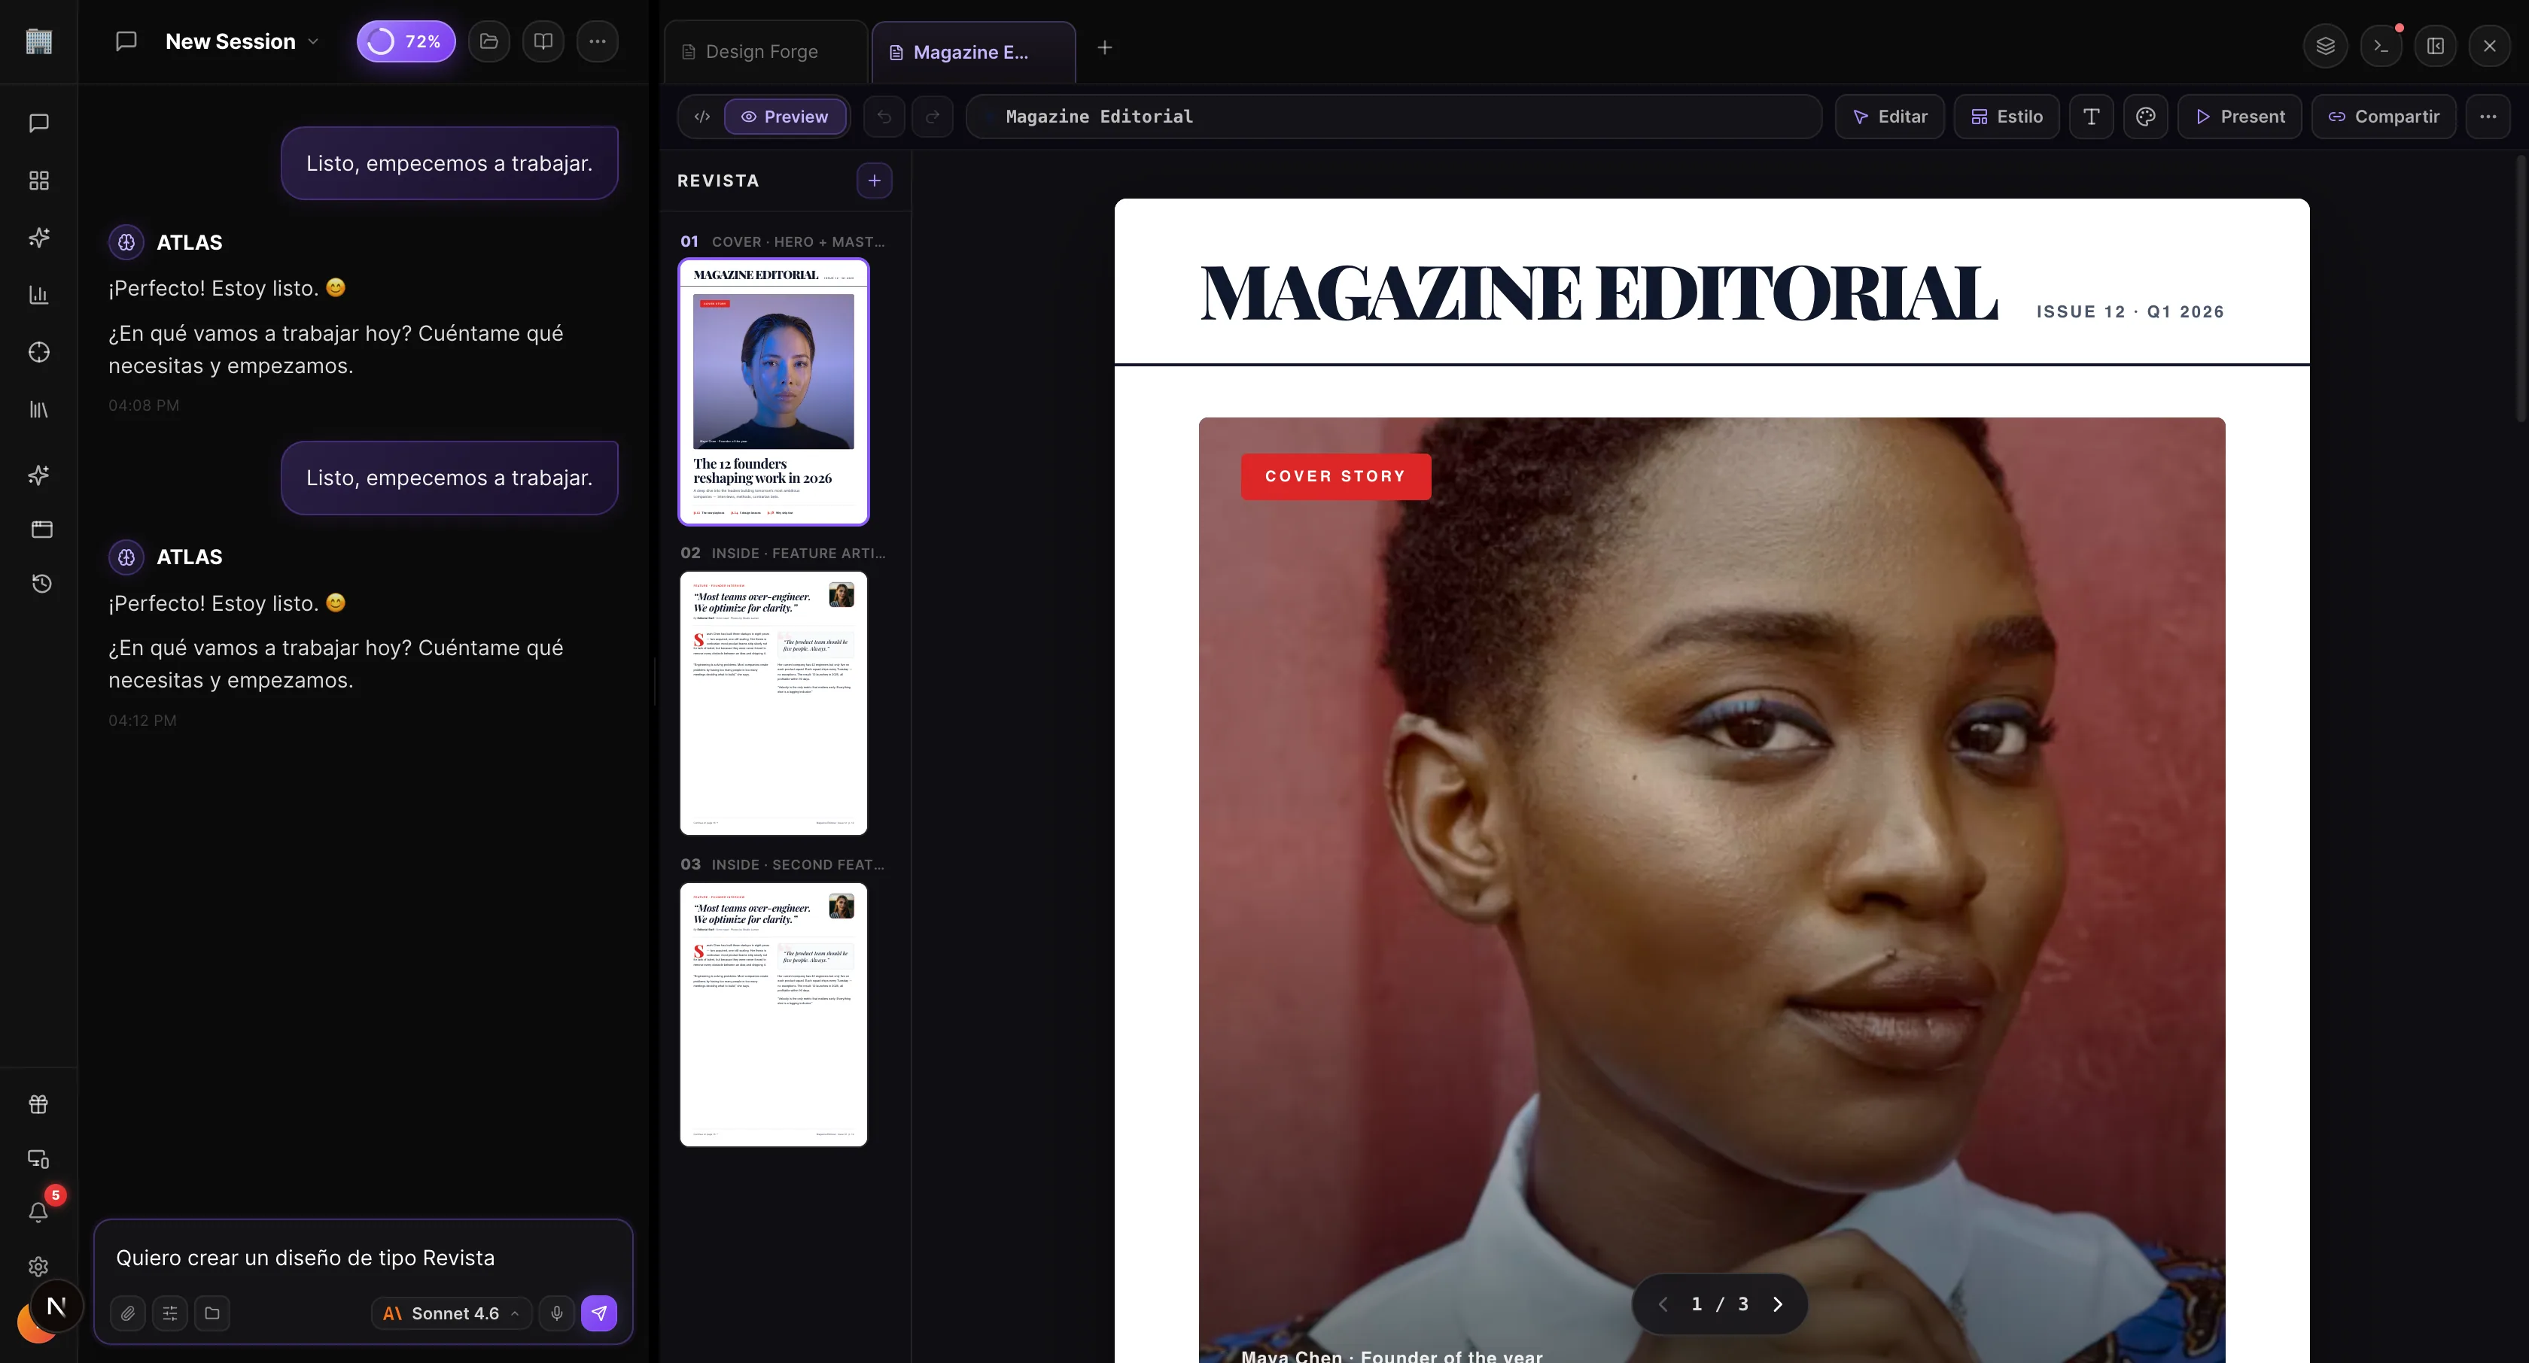This screenshot has height=1363, width=2529.
Task: Click the Editar button
Action: point(1890,117)
